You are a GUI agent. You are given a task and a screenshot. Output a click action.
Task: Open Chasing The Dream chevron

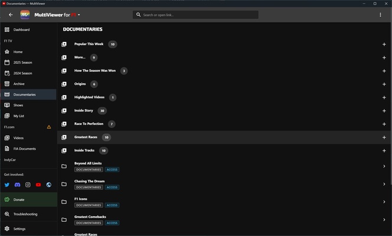(x=384, y=184)
